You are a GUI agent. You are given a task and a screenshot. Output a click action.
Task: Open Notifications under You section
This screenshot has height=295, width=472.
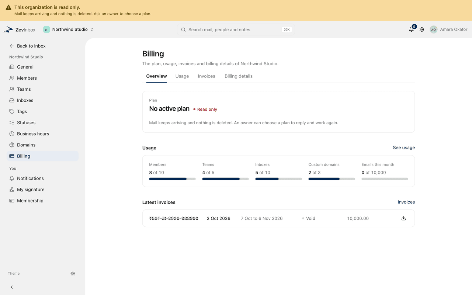[43, 178]
